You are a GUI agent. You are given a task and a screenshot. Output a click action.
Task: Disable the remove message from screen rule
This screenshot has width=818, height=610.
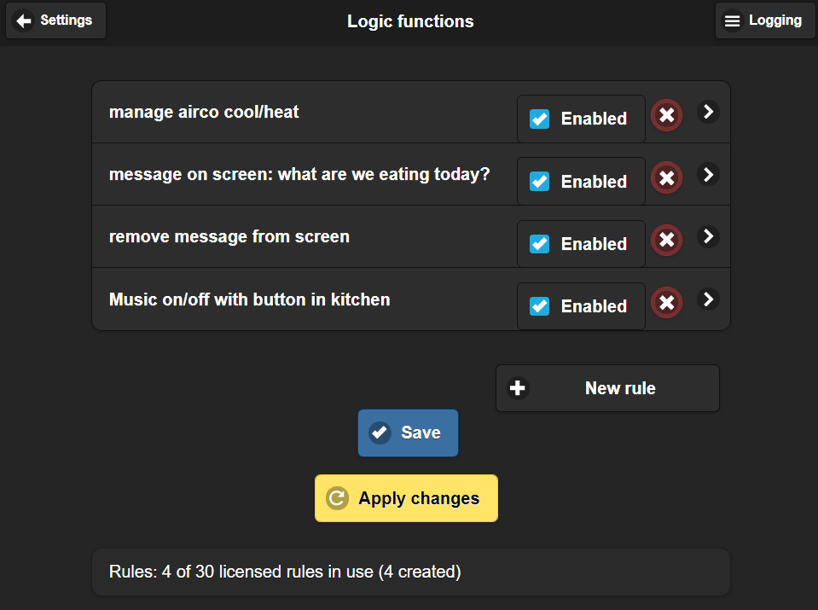pos(539,244)
